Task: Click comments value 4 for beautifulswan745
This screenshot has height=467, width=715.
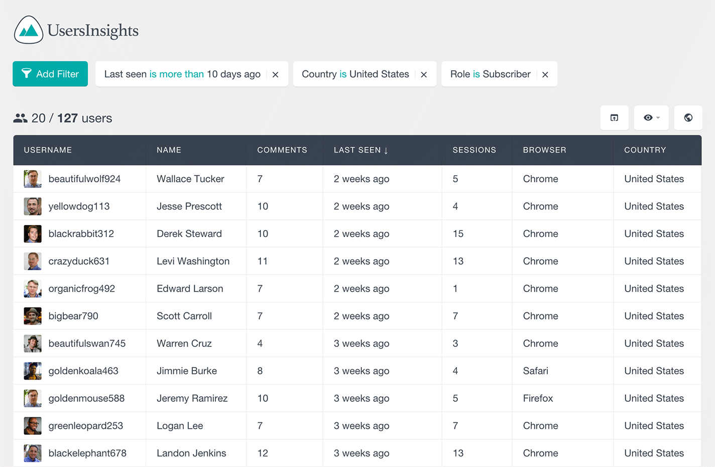Action: tap(260, 343)
